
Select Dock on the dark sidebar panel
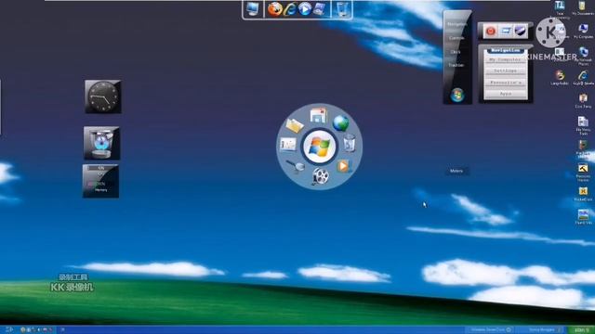coord(456,52)
